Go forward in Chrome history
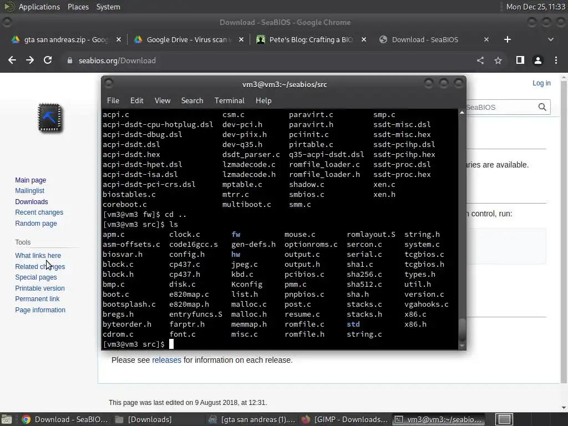568x426 pixels. point(30,60)
